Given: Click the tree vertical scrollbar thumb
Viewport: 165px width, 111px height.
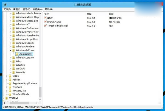Looking at the screenshot, I should 40,92.
